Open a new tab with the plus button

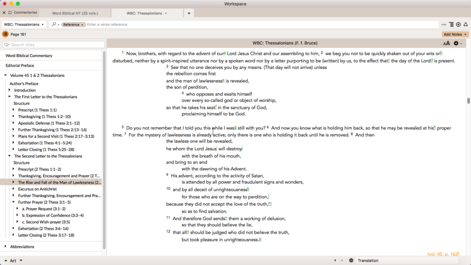click(189, 13)
